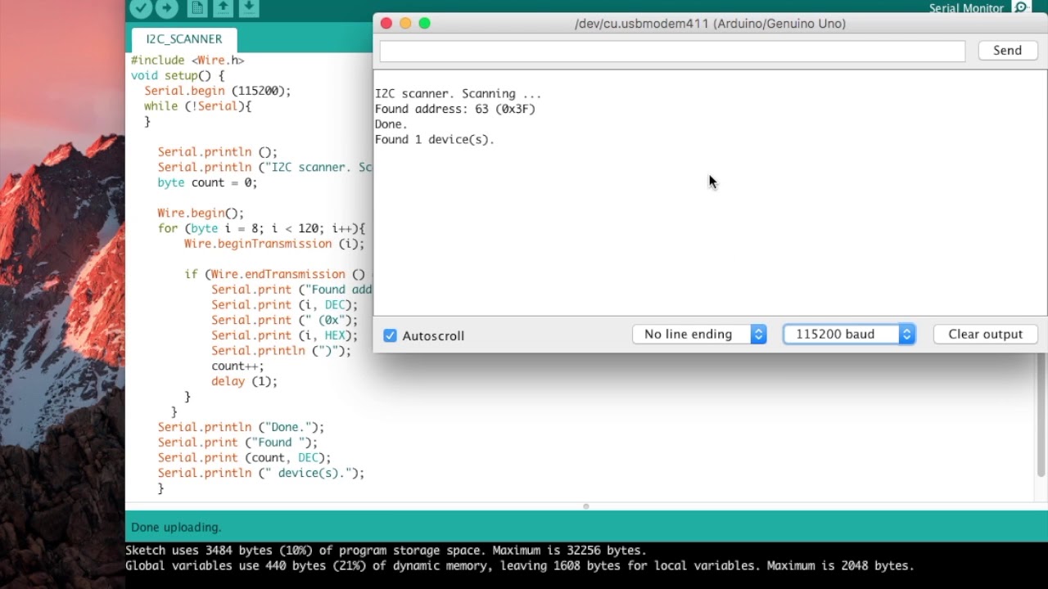Click the Clear output button
1048x589 pixels.
point(985,334)
